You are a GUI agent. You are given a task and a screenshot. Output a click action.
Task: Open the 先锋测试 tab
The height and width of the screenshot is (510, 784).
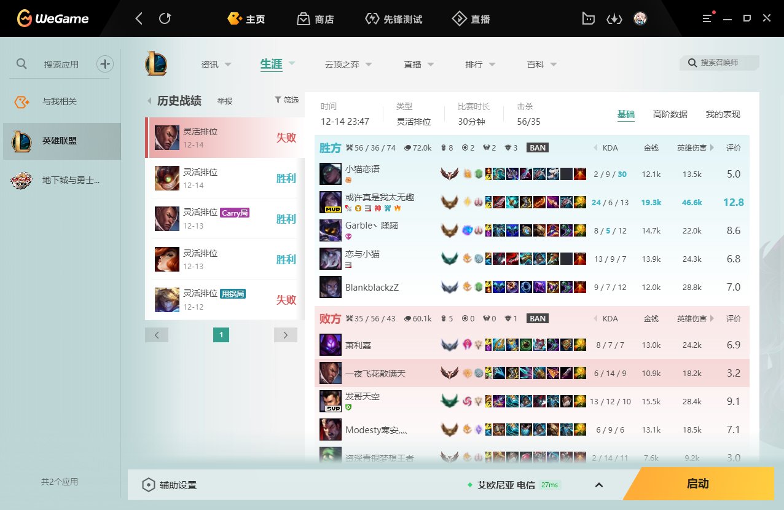[393, 19]
